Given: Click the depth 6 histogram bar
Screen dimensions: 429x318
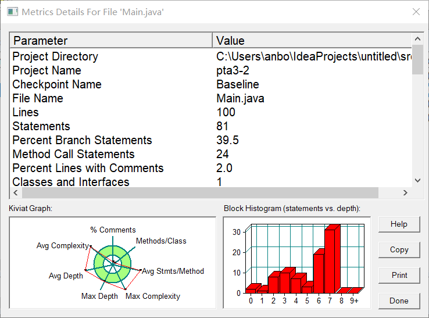Looking at the screenshot, I should pyautogui.click(x=319, y=274).
